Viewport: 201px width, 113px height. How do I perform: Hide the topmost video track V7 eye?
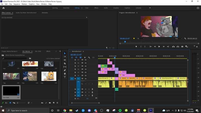[85, 60]
